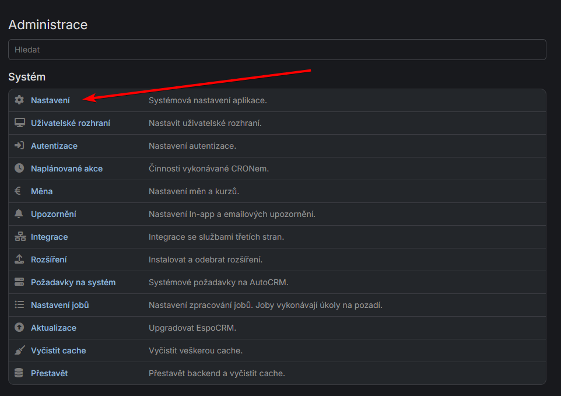Screen dimensions: 561x396
Task: Click the upload icon beside Rozšíření
Action: coord(19,260)
